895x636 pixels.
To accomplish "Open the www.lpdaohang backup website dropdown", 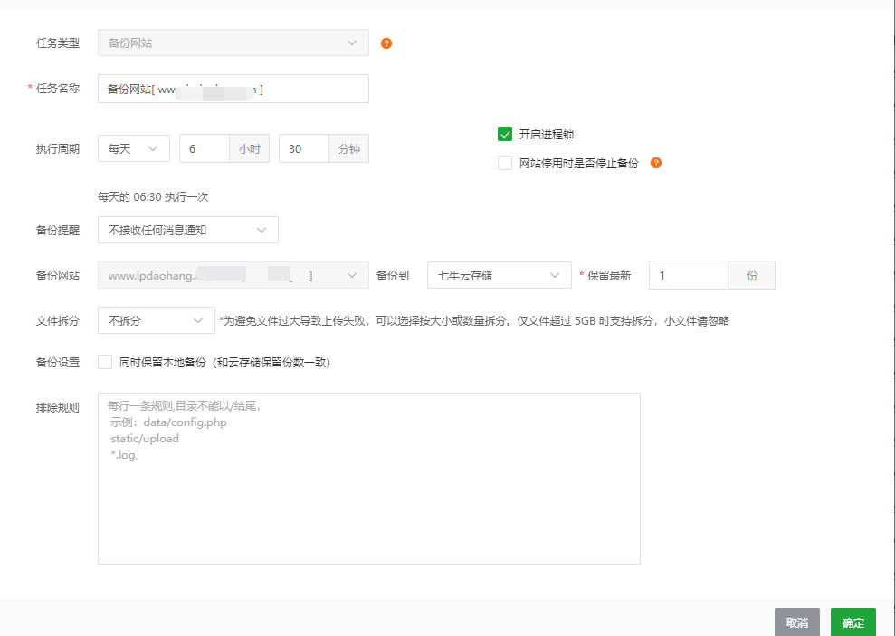I will click(x=233, y=275).
